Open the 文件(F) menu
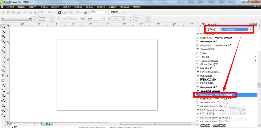This screenshot has height=128, width=261. (10, 7)
